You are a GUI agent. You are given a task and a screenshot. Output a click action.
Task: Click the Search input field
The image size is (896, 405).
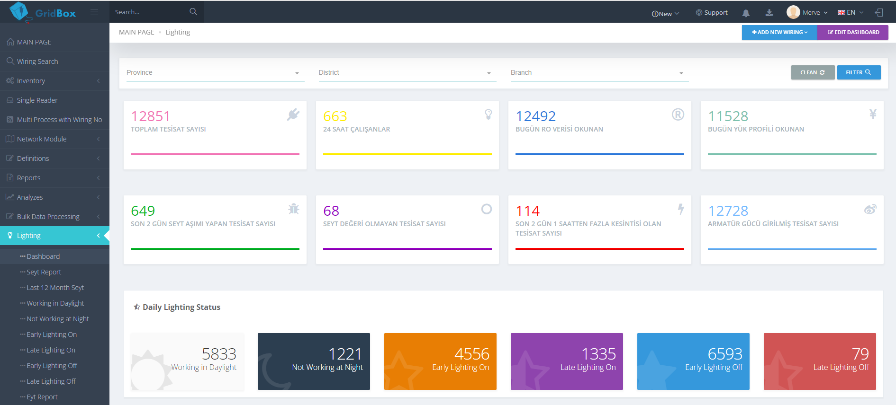coord(149,12)
